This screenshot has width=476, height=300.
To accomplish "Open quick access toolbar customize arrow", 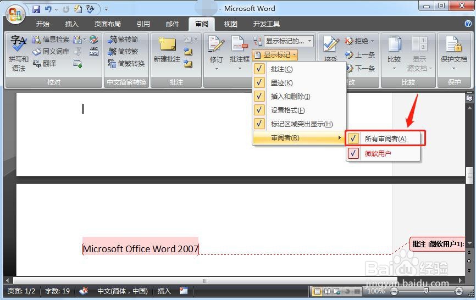I will coord(106,9).
